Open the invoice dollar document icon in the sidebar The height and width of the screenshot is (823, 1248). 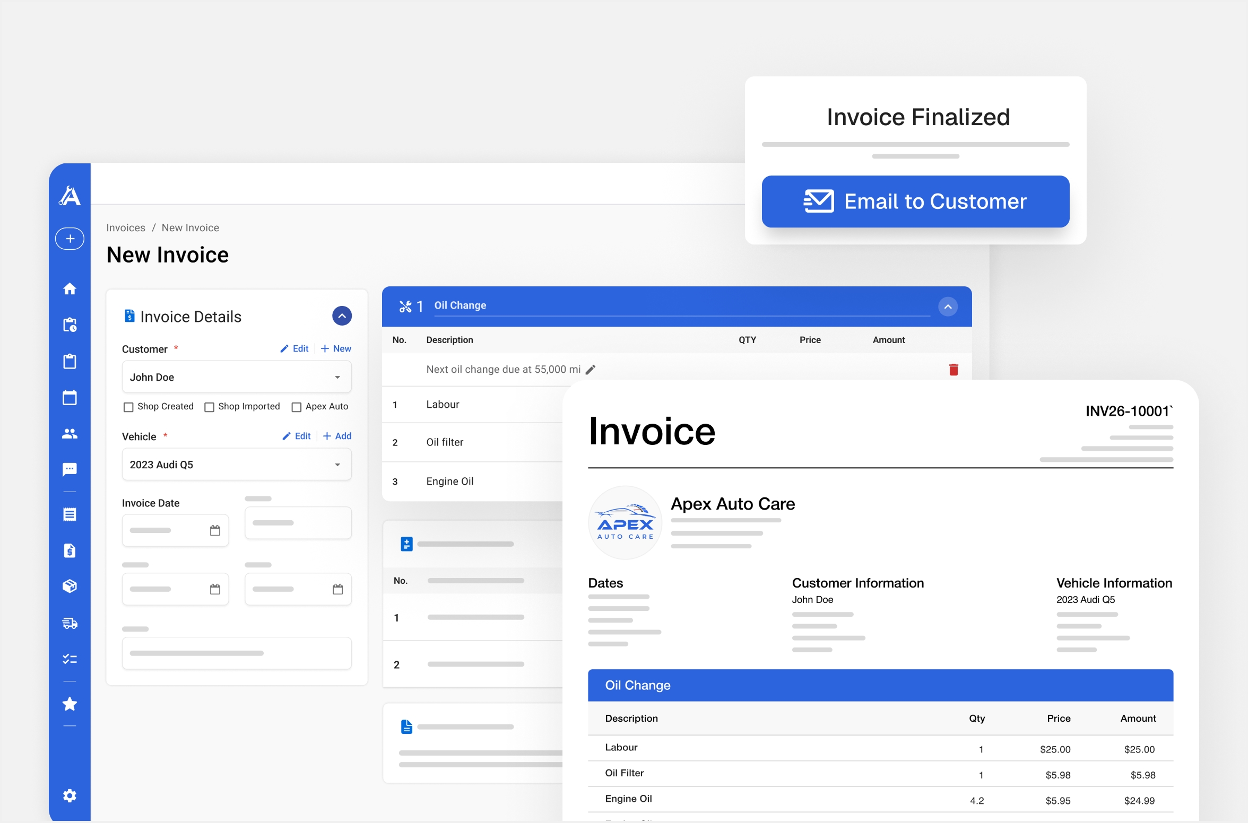[x=70, y=550]
